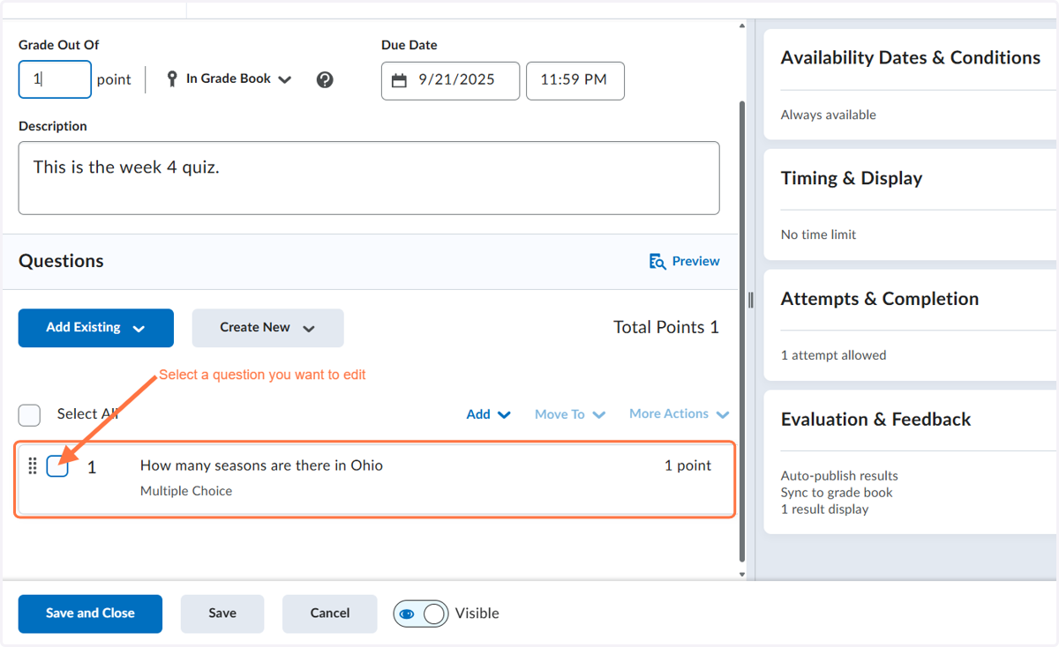
Task: Click the Grade Out Of input field
Action: [x=55, y=79]
